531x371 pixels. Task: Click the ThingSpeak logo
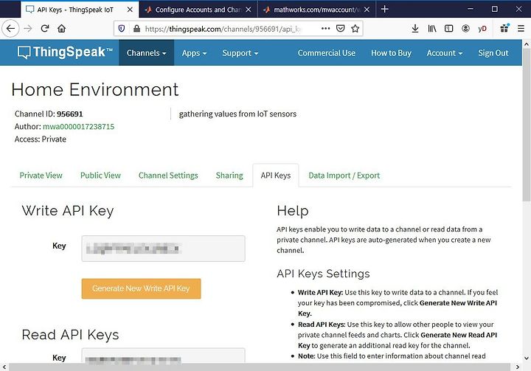(65, 52)
